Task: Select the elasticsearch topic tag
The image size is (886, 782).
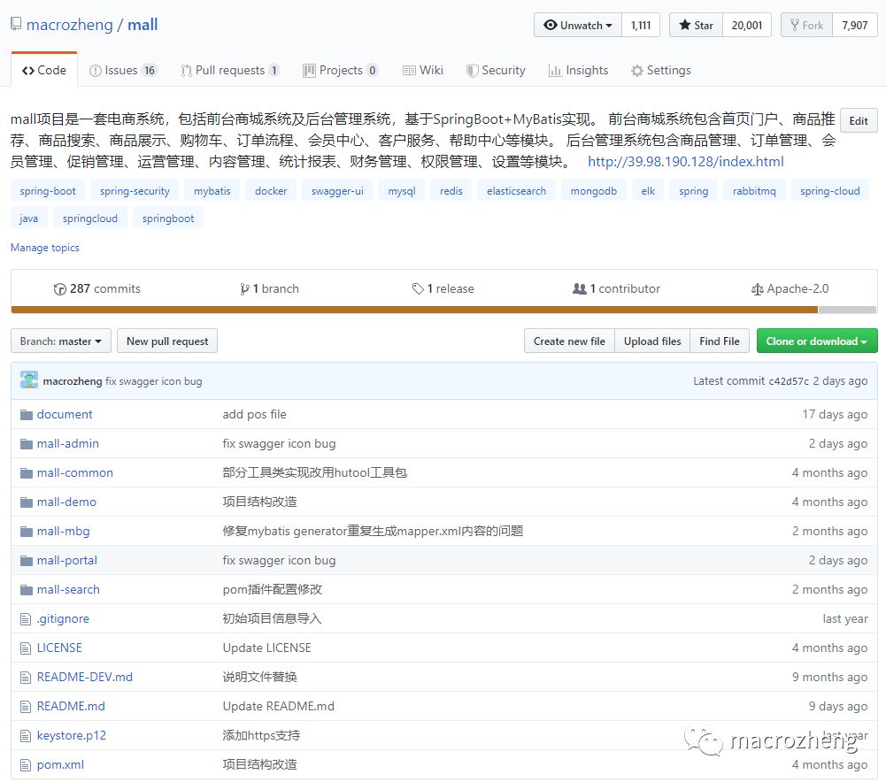Action: [x=516, y=191]
